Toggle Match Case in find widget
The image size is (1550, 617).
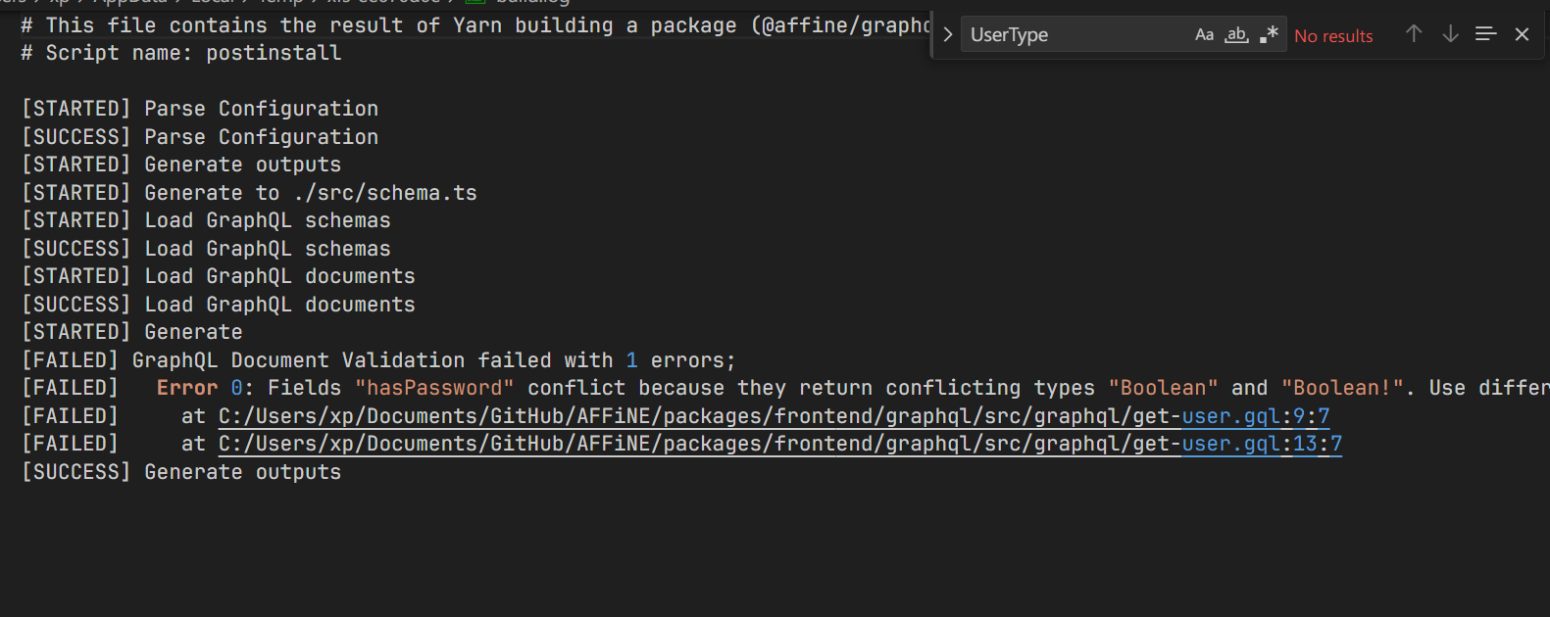pyautogui.click(x=1204, y=35)
